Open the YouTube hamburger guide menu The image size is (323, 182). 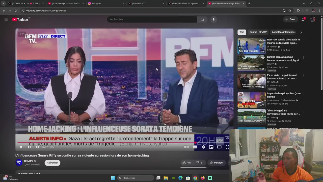tap(6, 19)
